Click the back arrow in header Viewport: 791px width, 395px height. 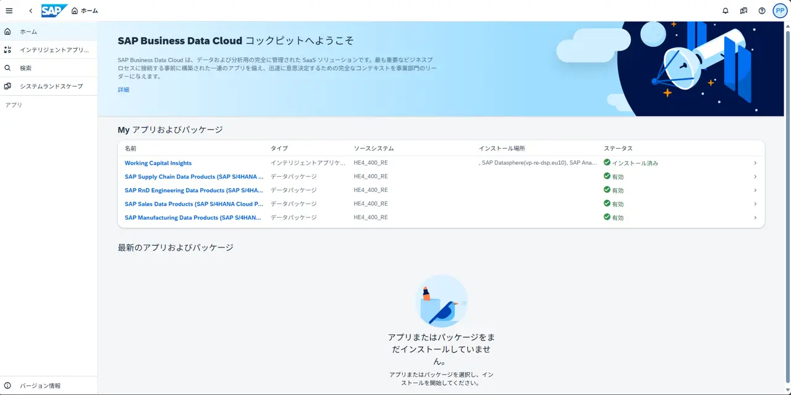tap(31, 10)
